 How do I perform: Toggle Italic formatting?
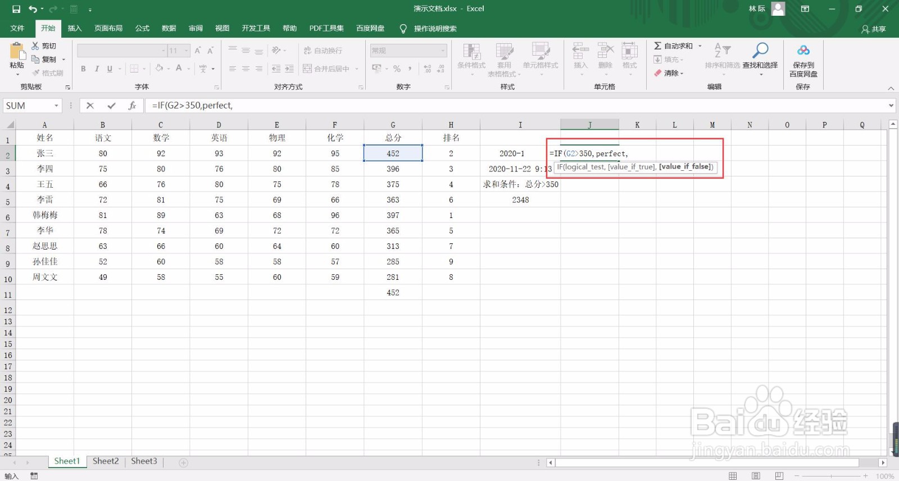tap(97, 69)
